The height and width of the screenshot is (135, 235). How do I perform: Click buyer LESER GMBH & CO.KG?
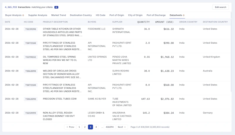click(x=96, y=114)
